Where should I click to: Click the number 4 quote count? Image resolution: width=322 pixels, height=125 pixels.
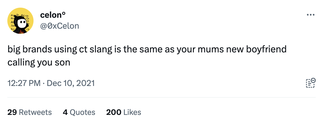tap(65, 112)
